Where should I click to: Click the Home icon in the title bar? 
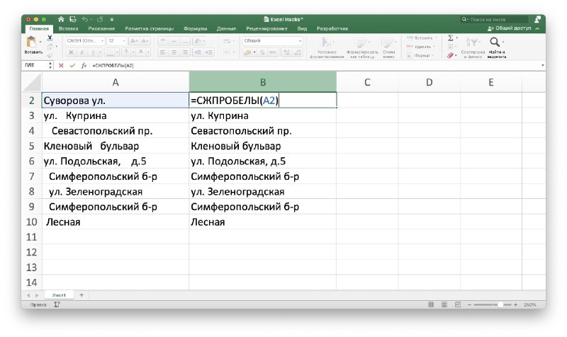tap(61, 19)
